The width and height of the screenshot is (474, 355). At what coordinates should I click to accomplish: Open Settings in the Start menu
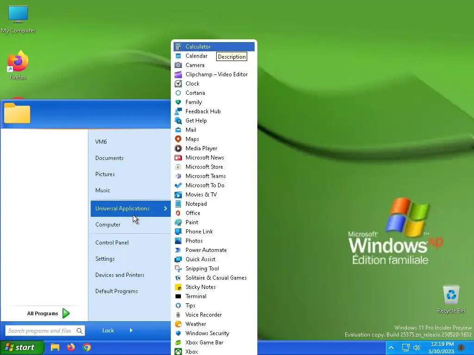click(105, 259)
